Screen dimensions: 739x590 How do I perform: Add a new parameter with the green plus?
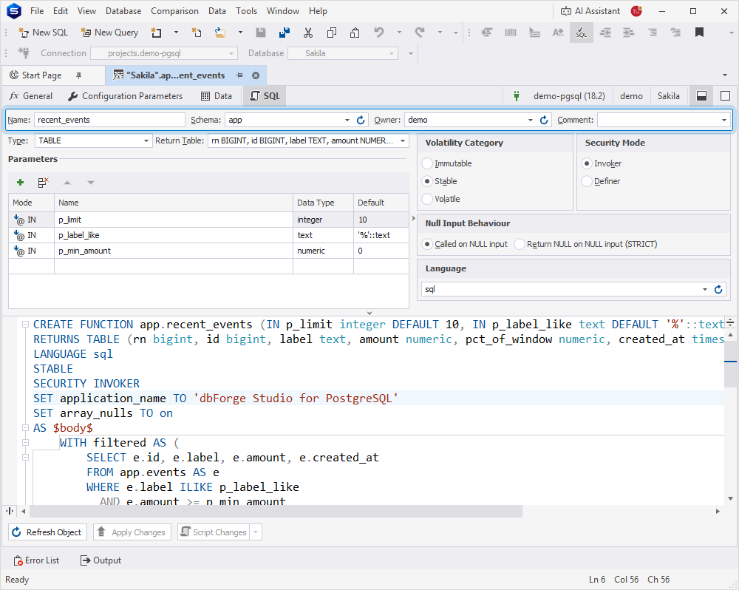[20, 182]
